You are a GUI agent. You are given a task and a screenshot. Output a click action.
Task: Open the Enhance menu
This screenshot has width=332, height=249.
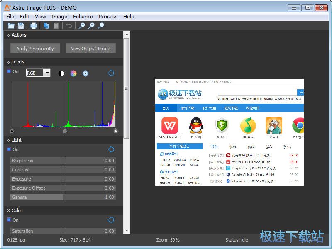point(83,17)
